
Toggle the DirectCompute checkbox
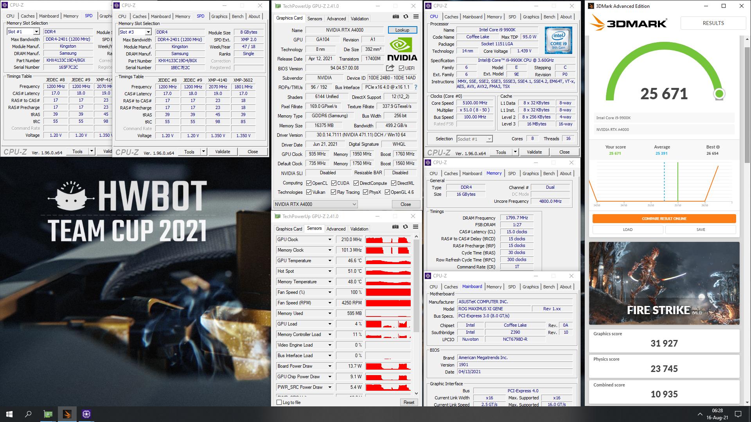(356, 183)
